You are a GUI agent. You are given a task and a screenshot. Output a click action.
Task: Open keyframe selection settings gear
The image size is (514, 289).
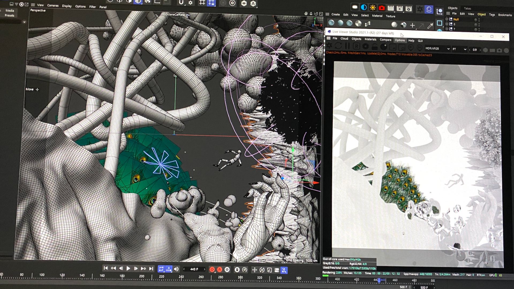[x=227, y=269]
